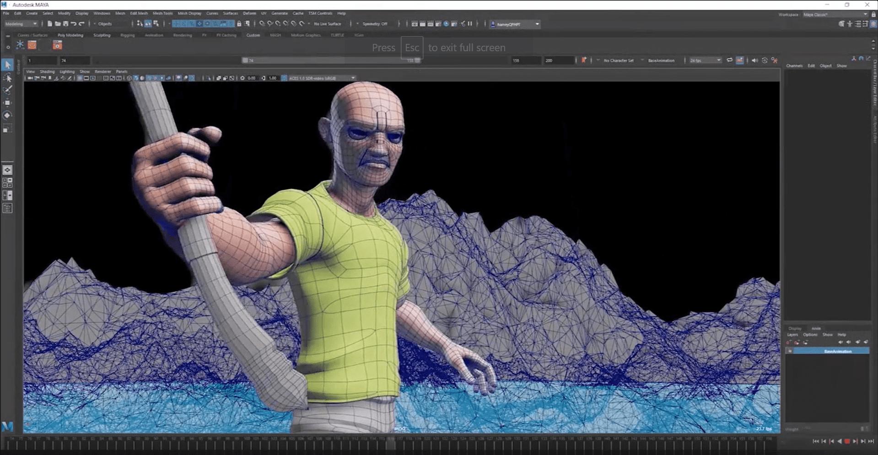Open a new scene with the New Scene icon
878x455 pixels.
pyautogui.click(x=49, y=24)
